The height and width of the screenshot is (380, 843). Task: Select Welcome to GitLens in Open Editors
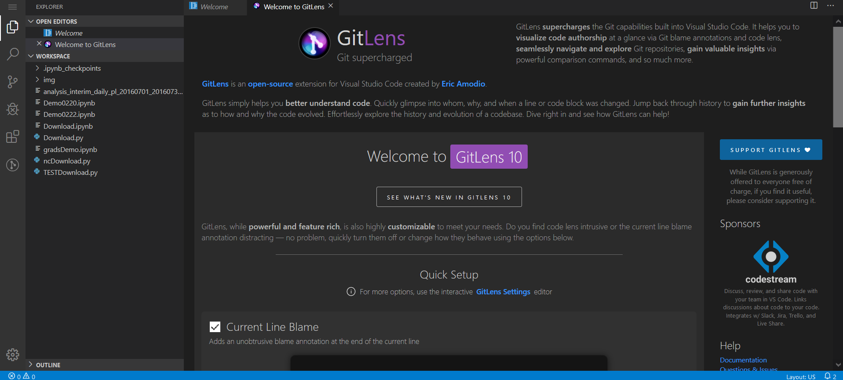105,44
